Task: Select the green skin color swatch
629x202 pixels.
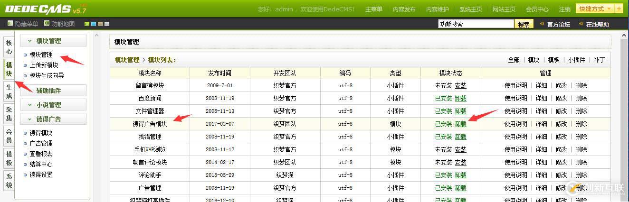Action: 87,24
